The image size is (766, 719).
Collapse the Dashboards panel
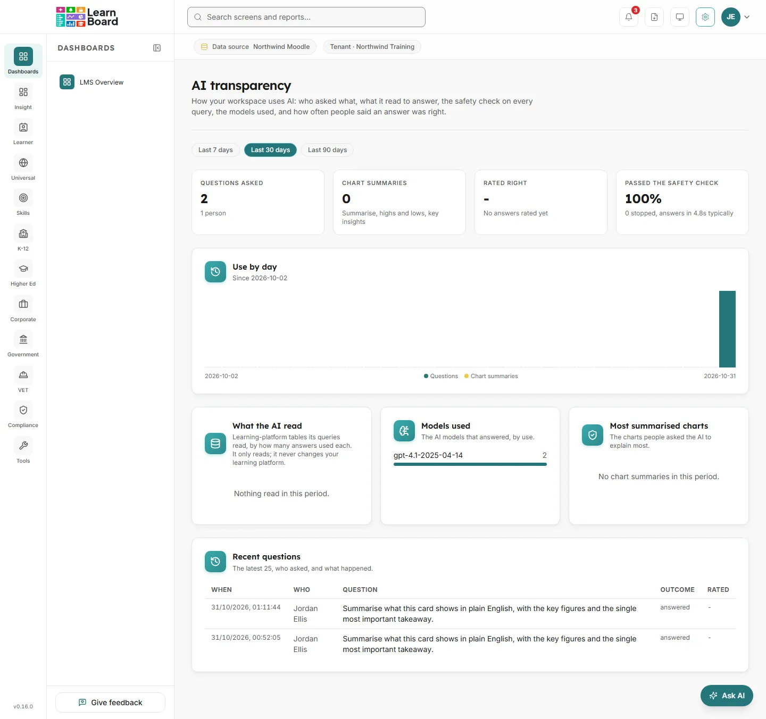[x=157, y=48]
